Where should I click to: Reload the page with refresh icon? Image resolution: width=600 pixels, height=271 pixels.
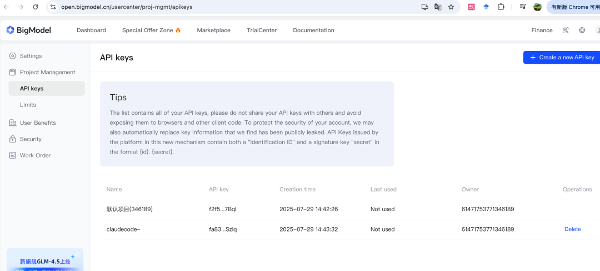[x=35, y=7]
